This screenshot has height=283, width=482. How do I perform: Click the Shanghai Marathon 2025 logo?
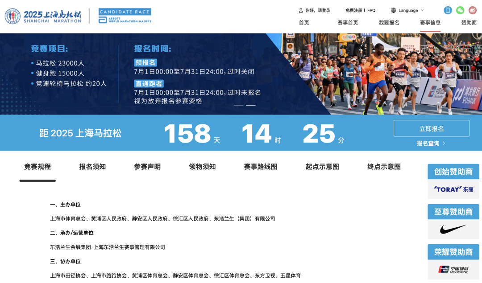[43, 16]
